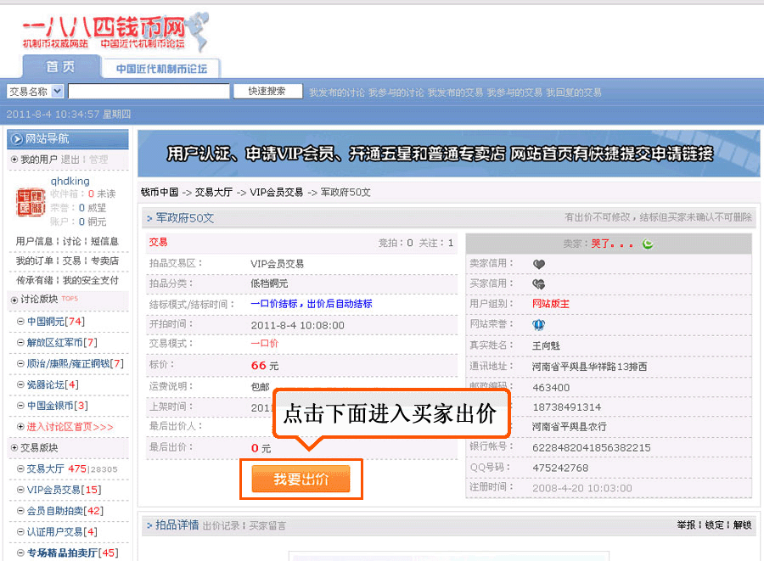
Task: Click the user avatar seal image
Action: 31,202
